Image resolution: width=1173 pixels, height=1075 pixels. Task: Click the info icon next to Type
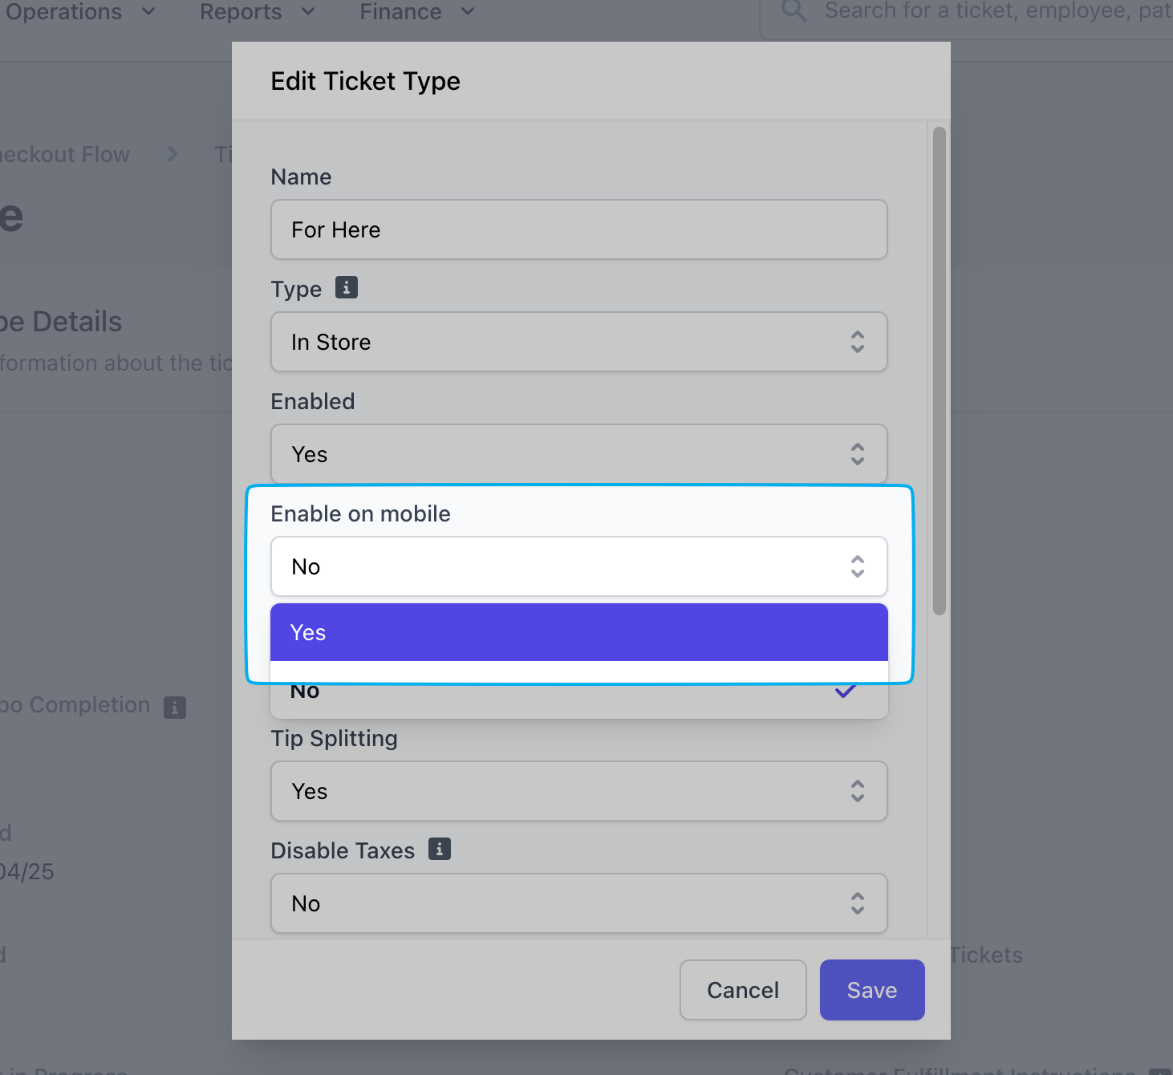pos(346,287)
